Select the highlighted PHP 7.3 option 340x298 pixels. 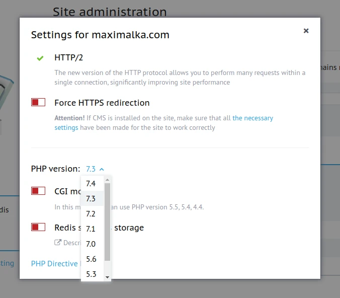click(91, 199)
